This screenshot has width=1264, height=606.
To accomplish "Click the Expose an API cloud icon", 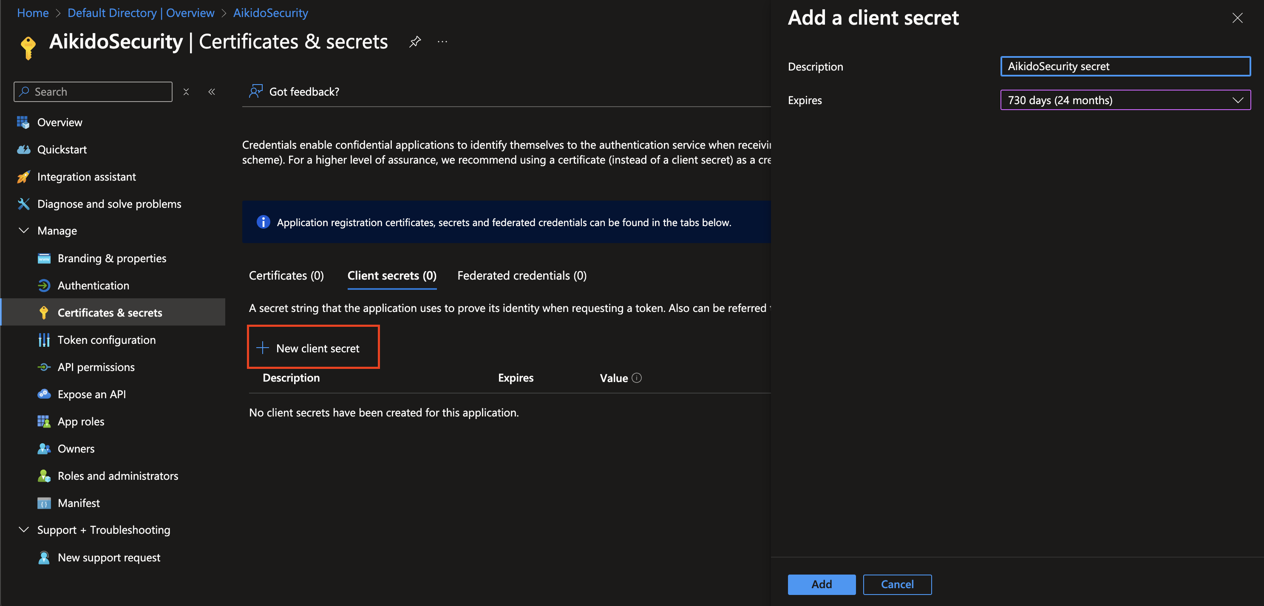I will pos(44,394).
